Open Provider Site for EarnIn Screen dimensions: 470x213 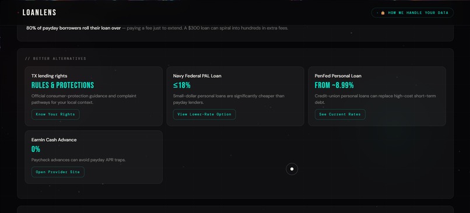click(58, 172)
